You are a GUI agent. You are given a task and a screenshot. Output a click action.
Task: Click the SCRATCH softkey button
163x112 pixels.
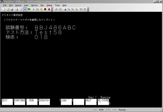(x=44, y=102)
